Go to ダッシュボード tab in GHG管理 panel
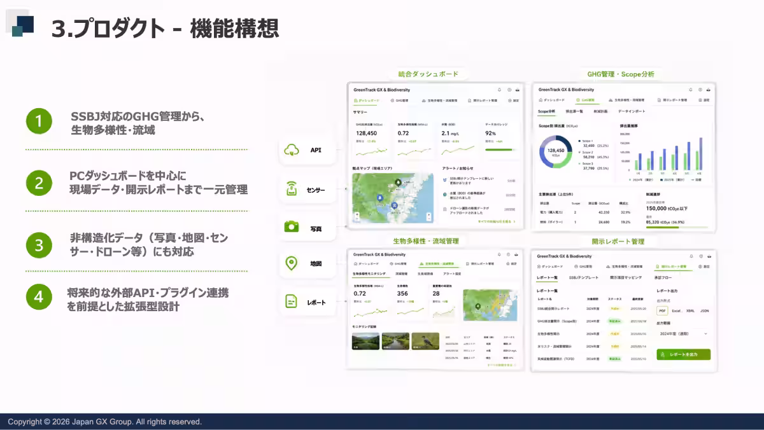The height and width of the screenshot is (430, 764). pyautogui.click(x=553, y=101)
